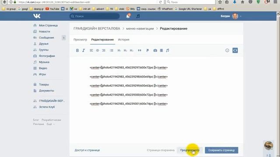Apply bold formatting in the editor toolbar
Viewport: 280px width, 157px height.
77,51
